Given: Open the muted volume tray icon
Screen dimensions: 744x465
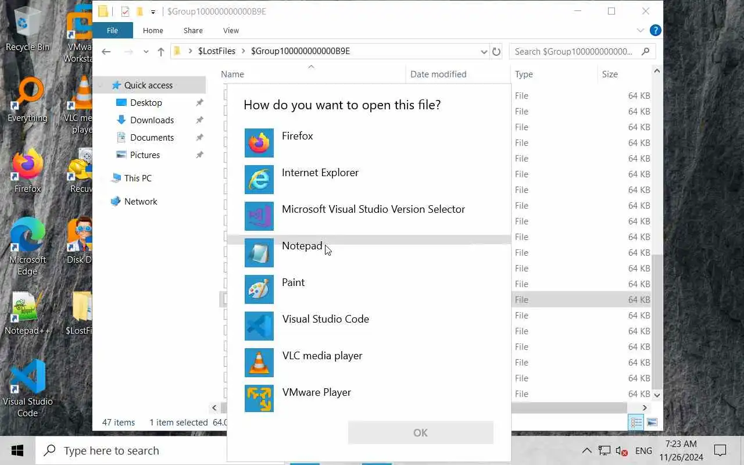Looking at the screenshot, I should [622, 451].
